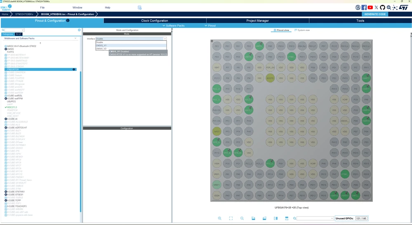Viewport: 412px width, 225px height.
Task: Click the Unused GPIOs count field
Action: [361, 218]
